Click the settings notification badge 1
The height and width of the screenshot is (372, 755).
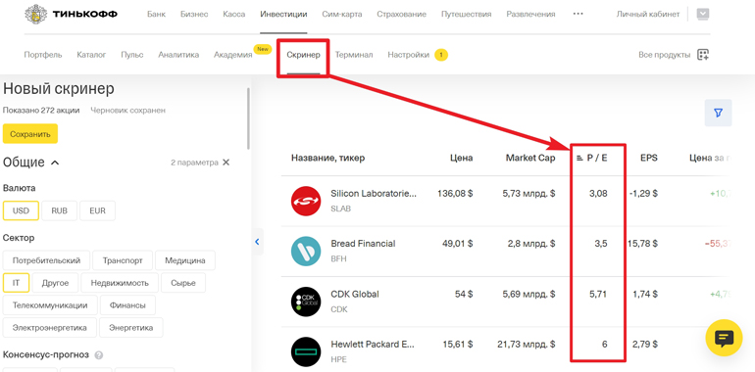click(x=441, y=55)
